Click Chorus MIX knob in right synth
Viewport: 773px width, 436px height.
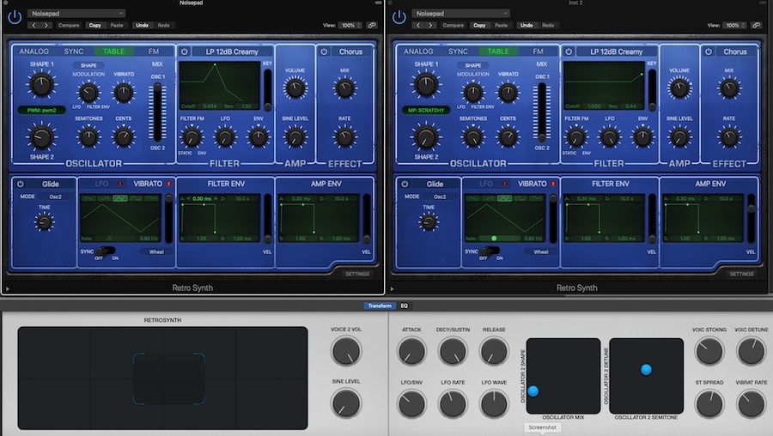[x=729, y=88]
